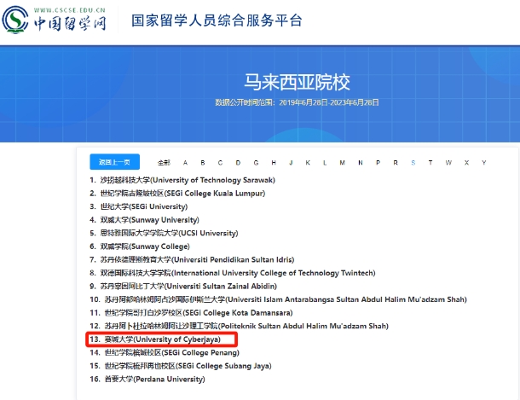The width and height of the screenshot is (520, 400).
Task: Open UCSI University entry
Action: pyautogui.click(x=164, y=233)
